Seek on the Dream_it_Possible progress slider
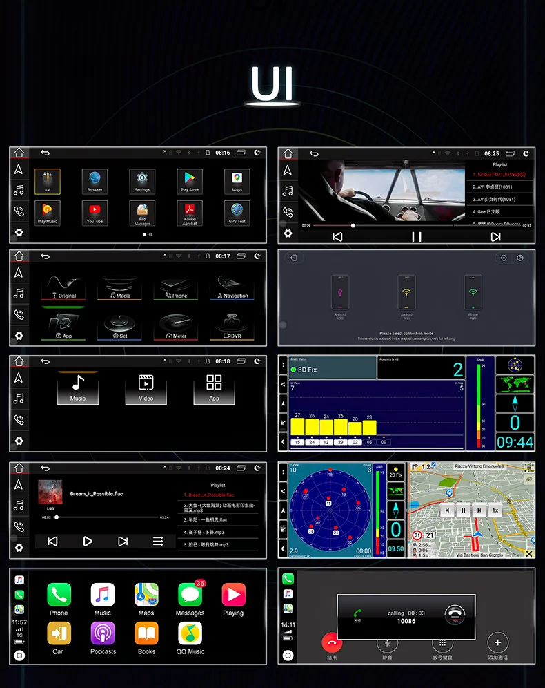 point(106,517)
